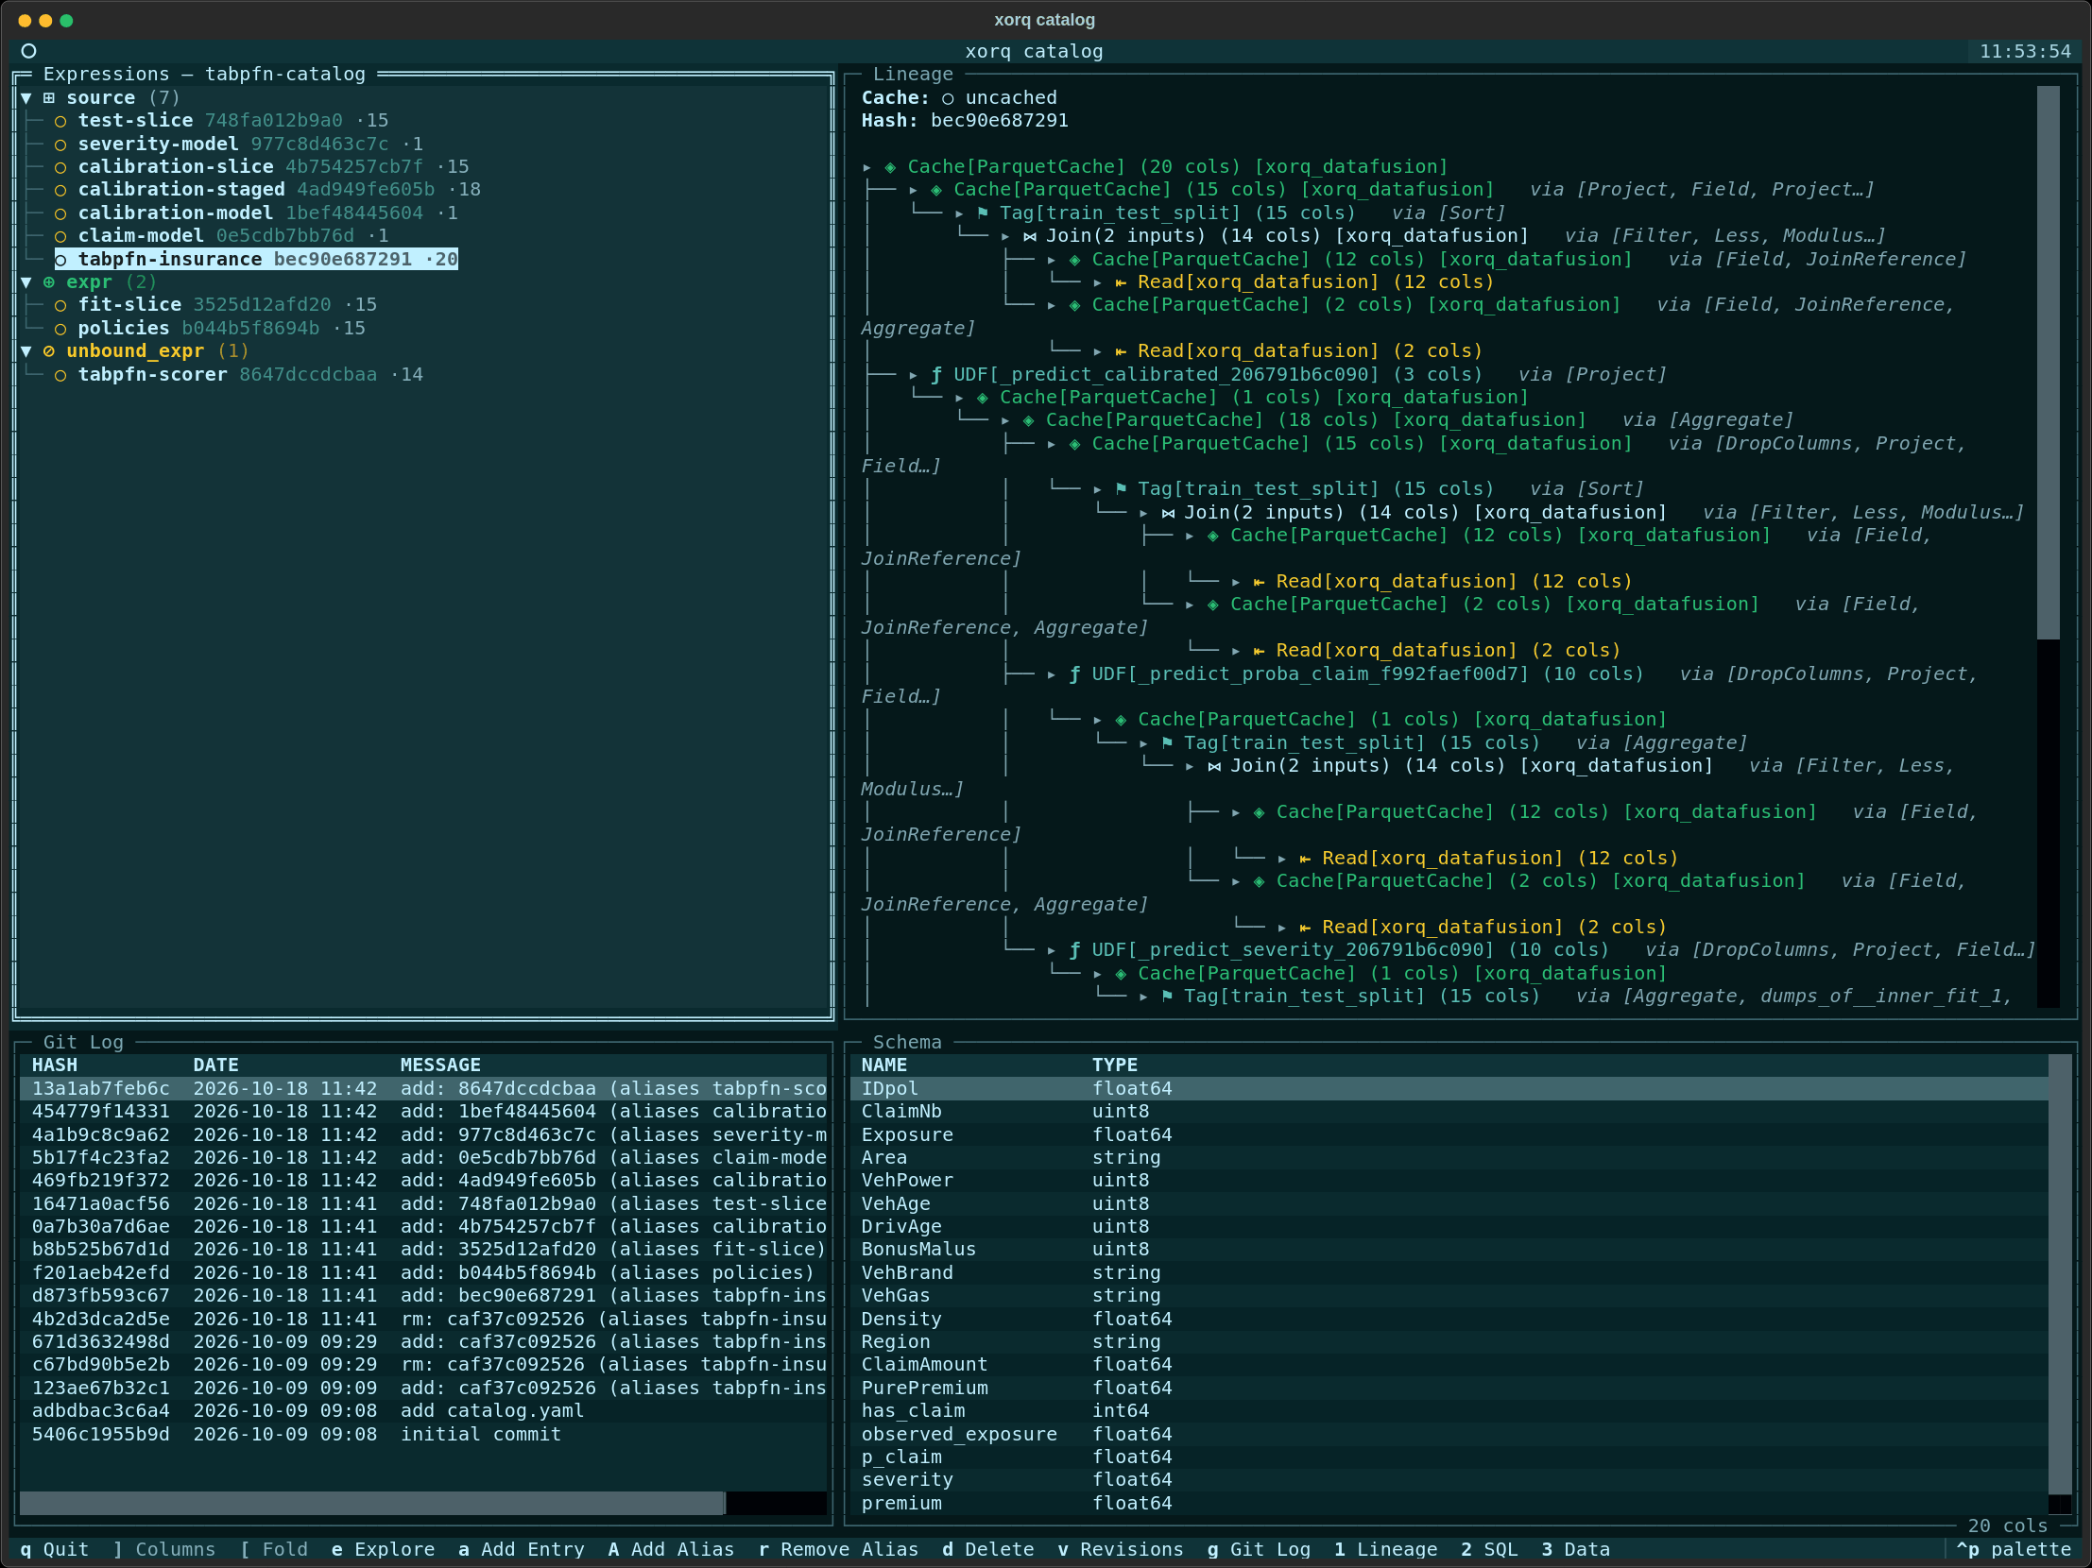Collapse the unbound_expr group triangle
The width and height of the screenshot is (2092, 1568).
26,351
